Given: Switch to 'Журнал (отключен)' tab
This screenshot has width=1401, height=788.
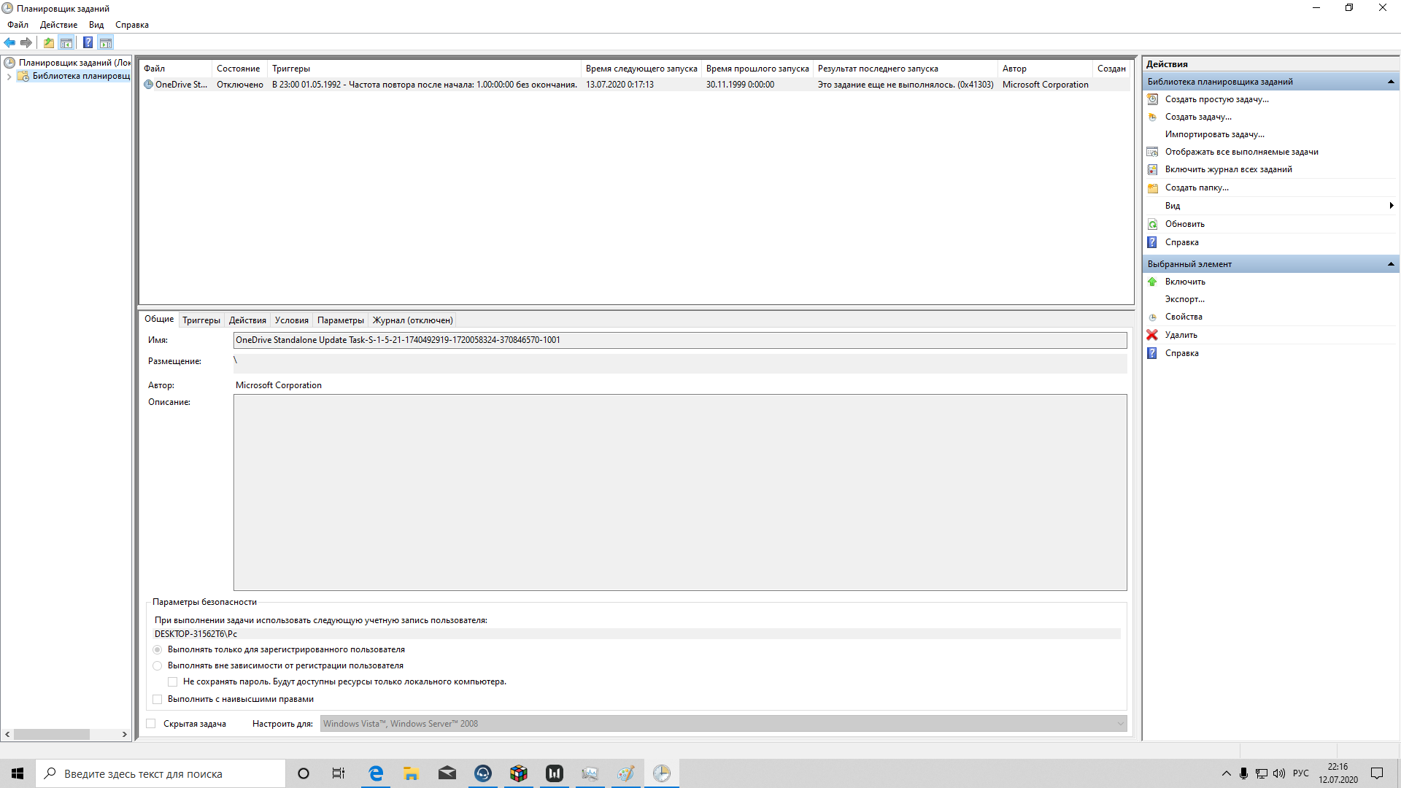Looking at the screenshot, I should 413,320.
